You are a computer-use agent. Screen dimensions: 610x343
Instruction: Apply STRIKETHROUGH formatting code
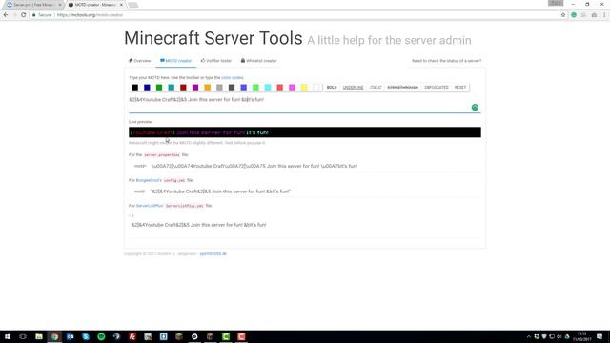[x=402, y=88]
